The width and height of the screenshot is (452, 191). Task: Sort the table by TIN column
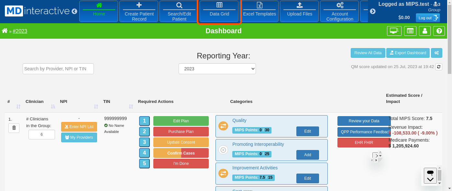click(131, 106)
